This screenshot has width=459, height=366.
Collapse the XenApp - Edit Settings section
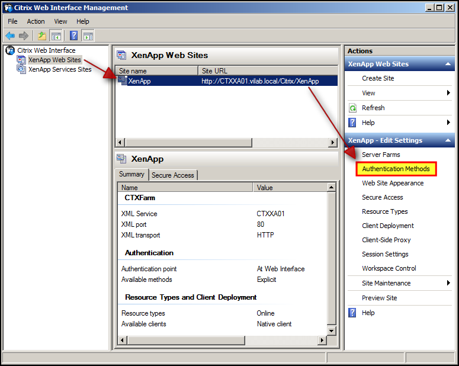448,140
